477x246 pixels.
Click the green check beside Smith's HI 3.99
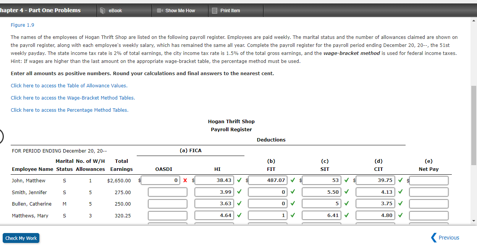click(239, 192)
